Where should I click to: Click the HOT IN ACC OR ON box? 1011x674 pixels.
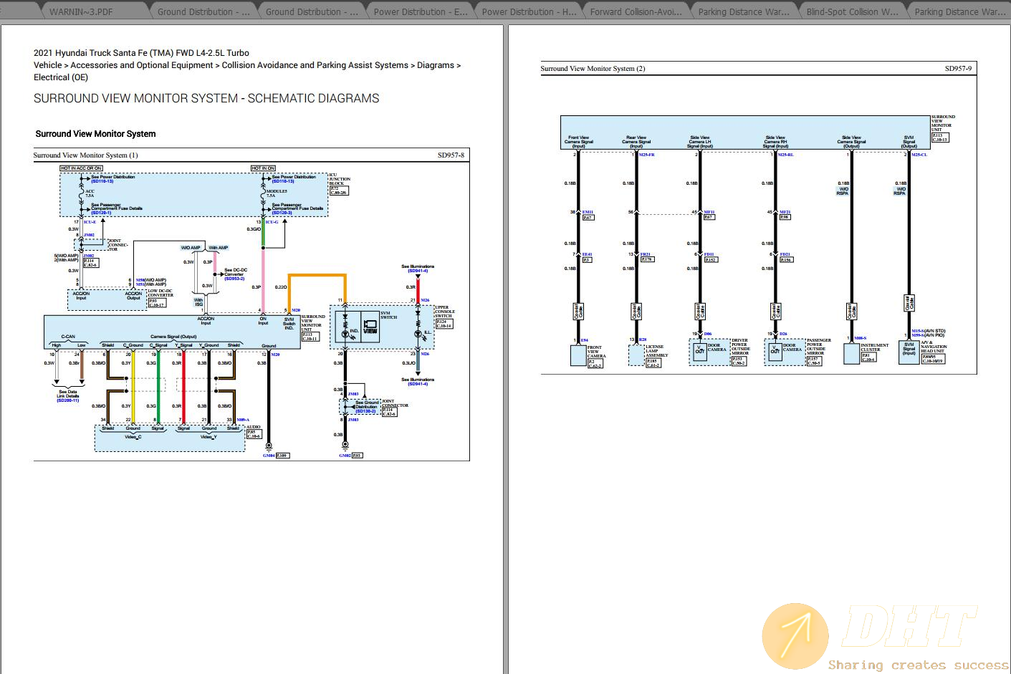(82, 168)
